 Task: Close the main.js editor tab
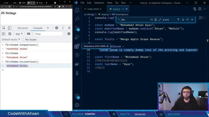pos(126,9)
